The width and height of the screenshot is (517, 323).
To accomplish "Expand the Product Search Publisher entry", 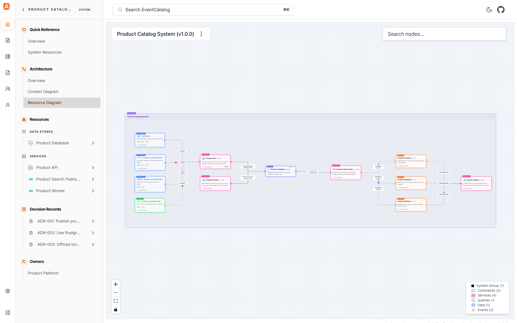I will pos(93,179).
